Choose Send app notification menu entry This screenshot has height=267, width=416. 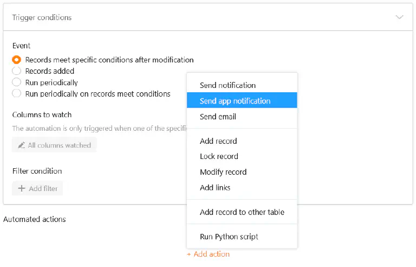[242, 100]
